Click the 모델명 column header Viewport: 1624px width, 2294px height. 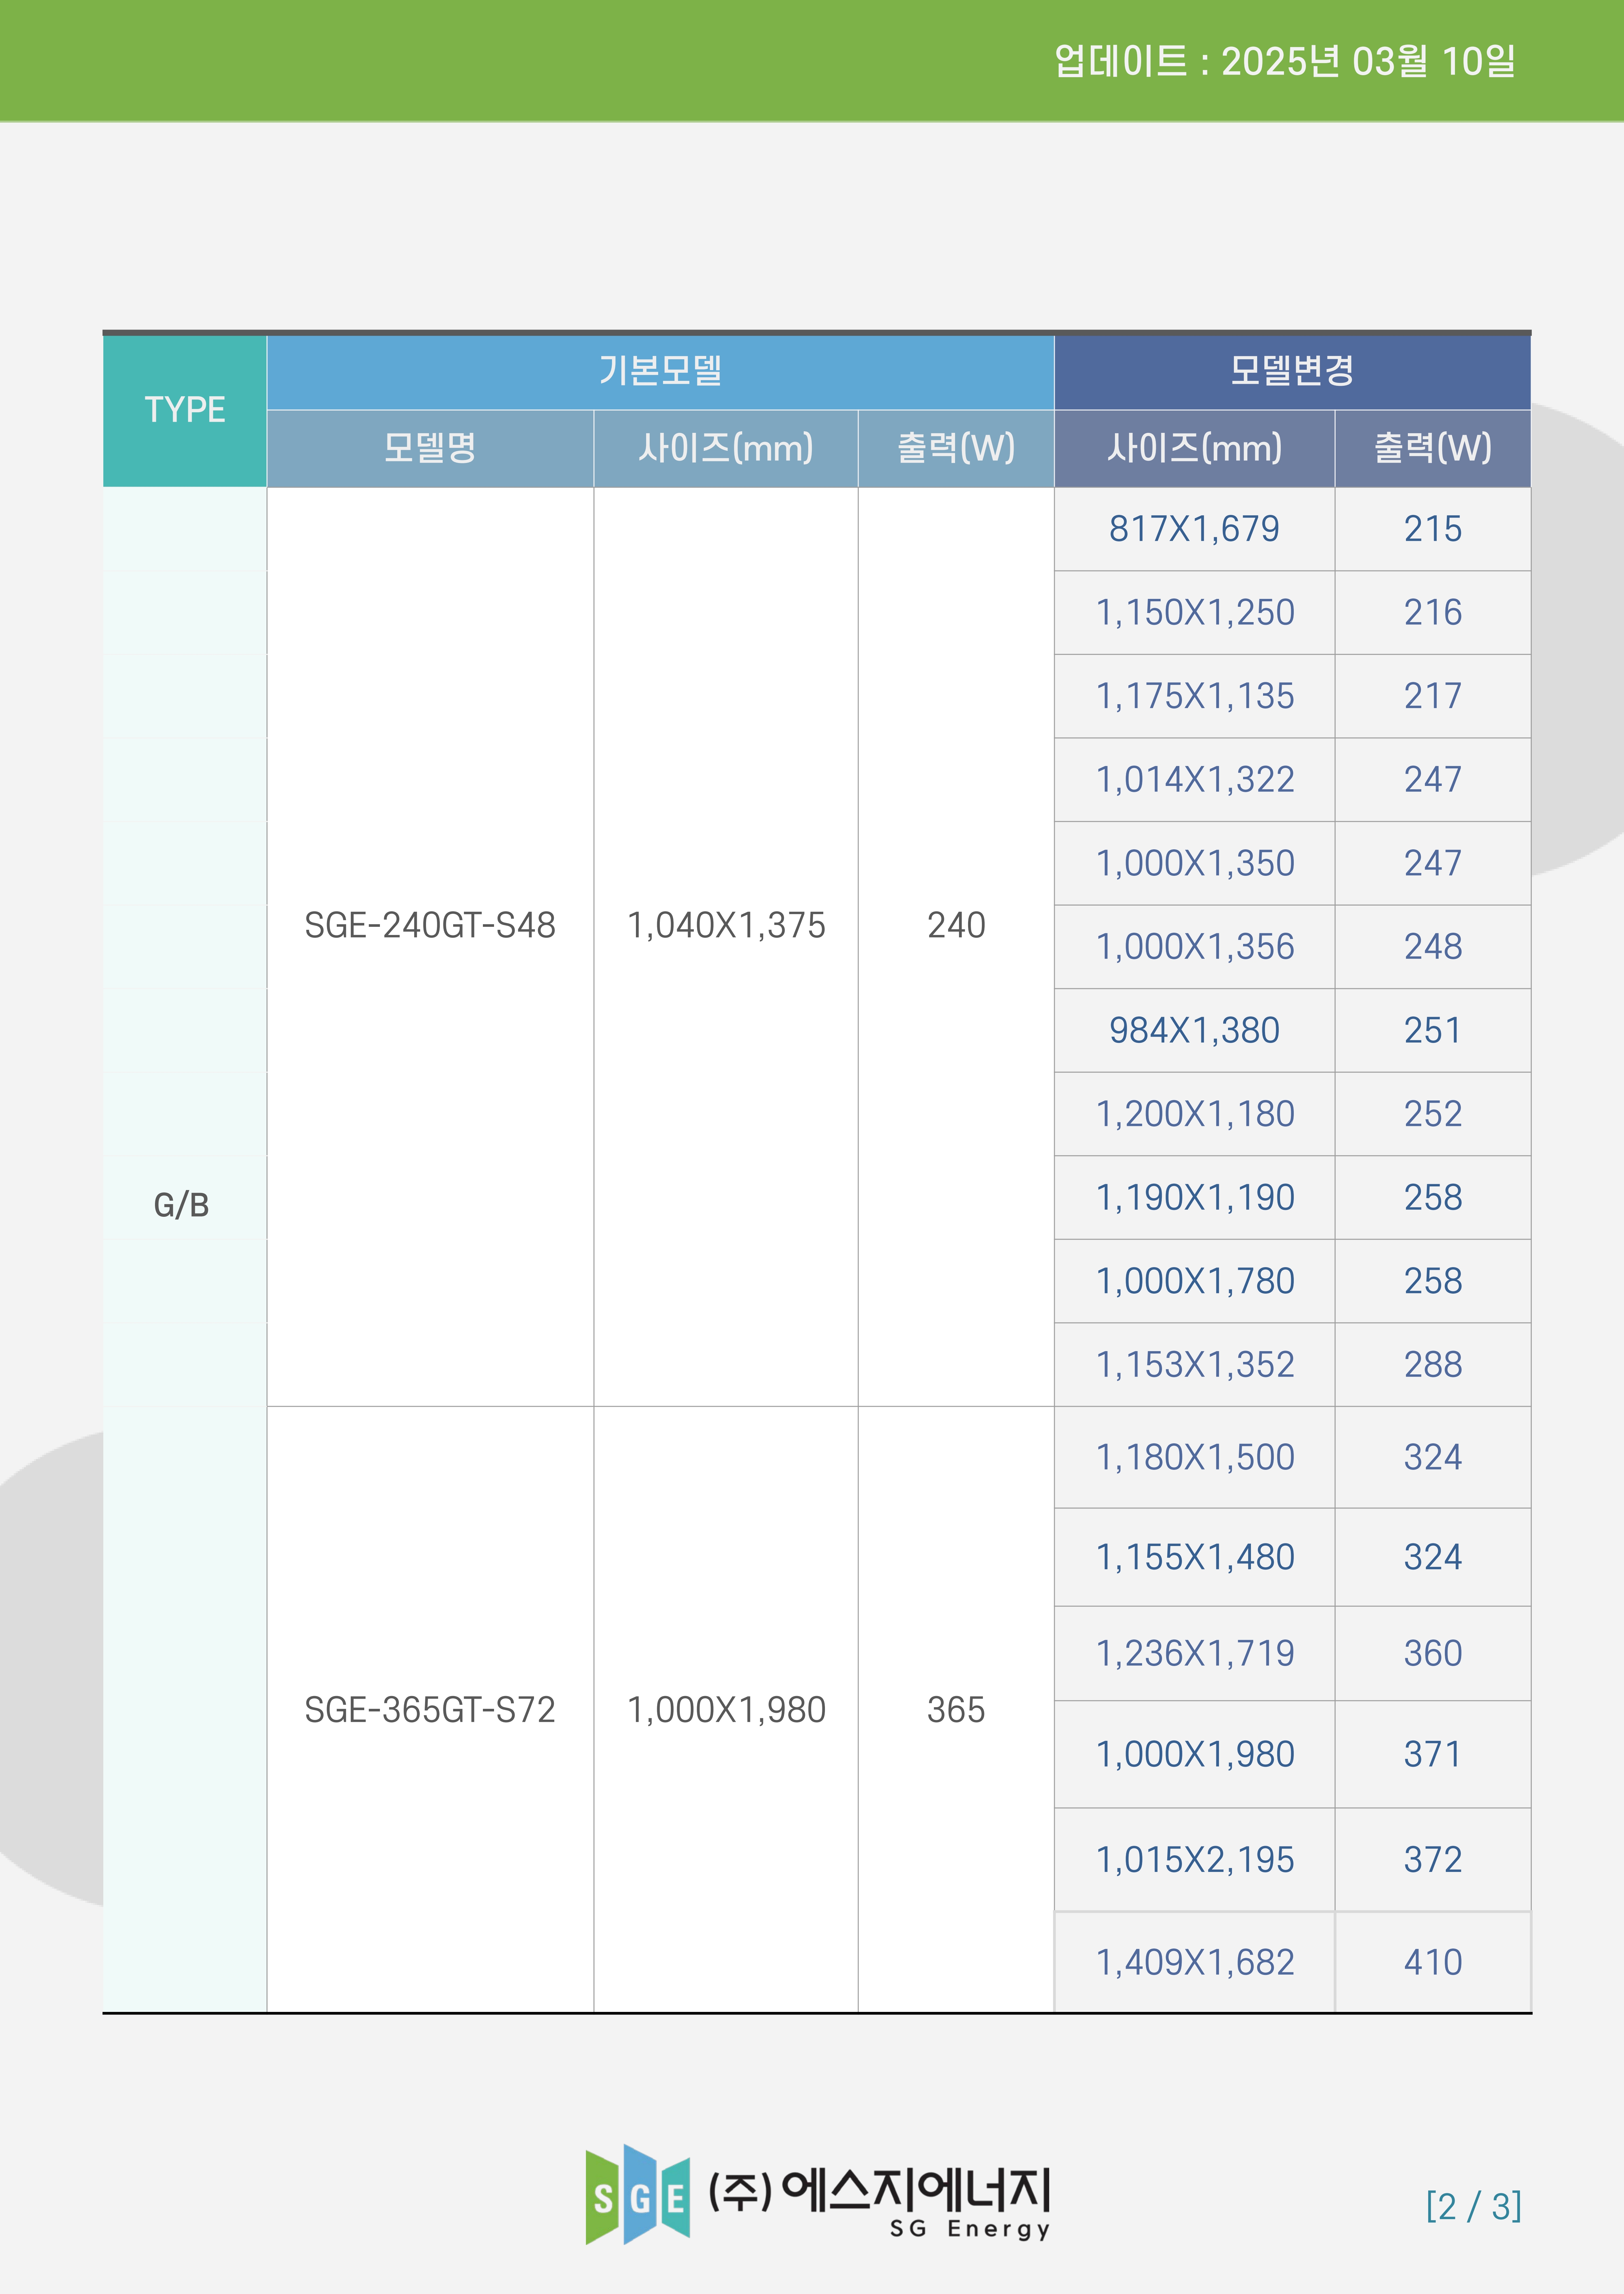(x=430, y=448)
